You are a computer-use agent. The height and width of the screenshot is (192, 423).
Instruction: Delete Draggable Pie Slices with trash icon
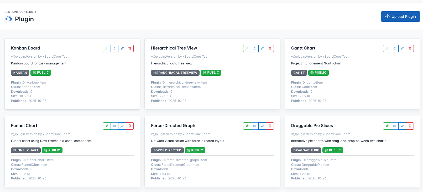410,126
